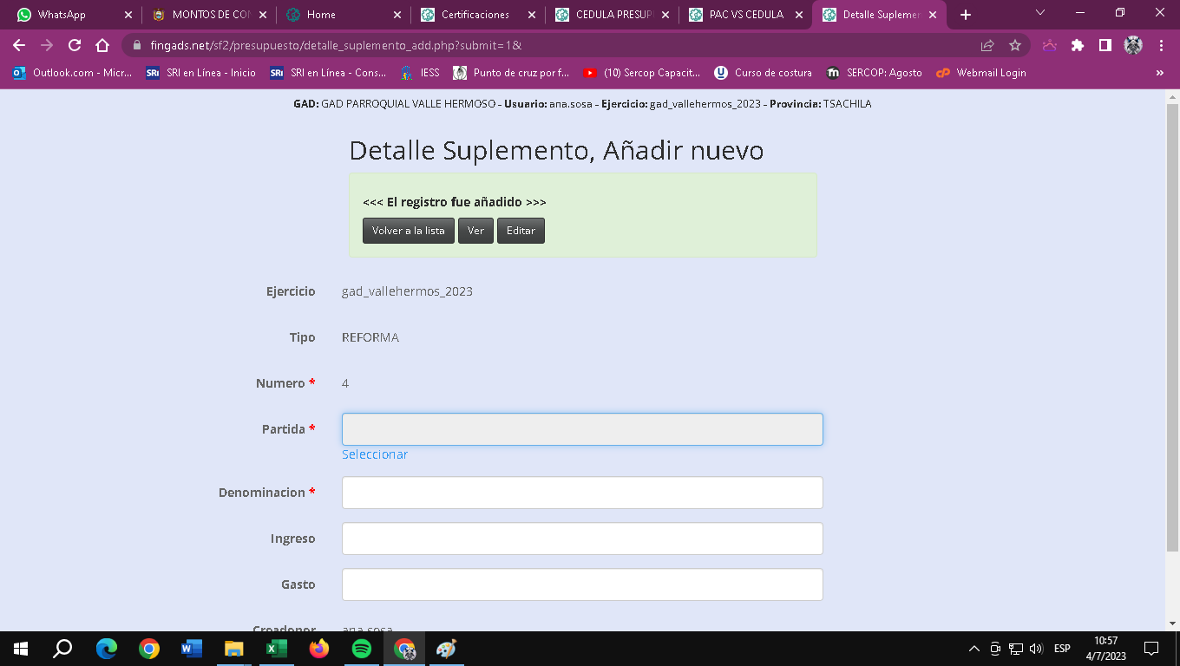
Task: Toggle the browser side panel icon
Action: coord(1105,46)
